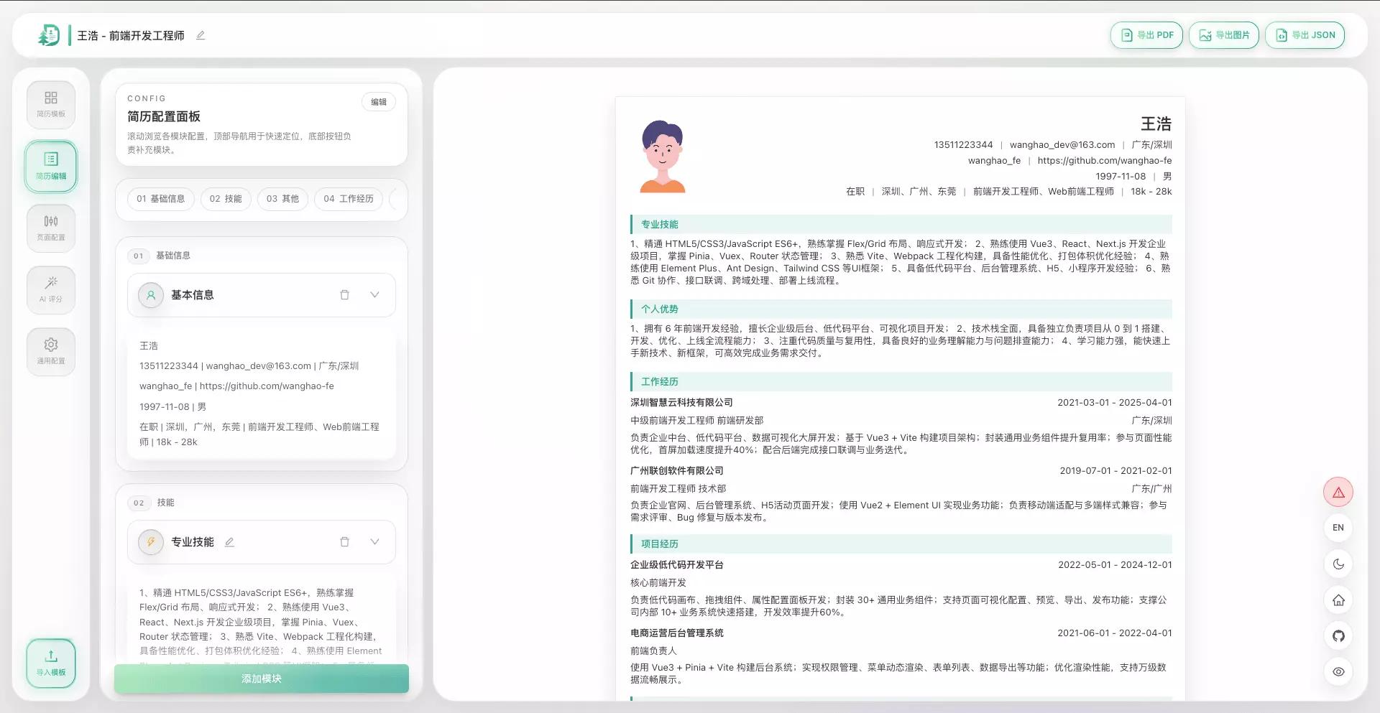Screen dimensions: 1380x713
Task: Jump to 01 基础信息 section tab
Action: [161, 199]
